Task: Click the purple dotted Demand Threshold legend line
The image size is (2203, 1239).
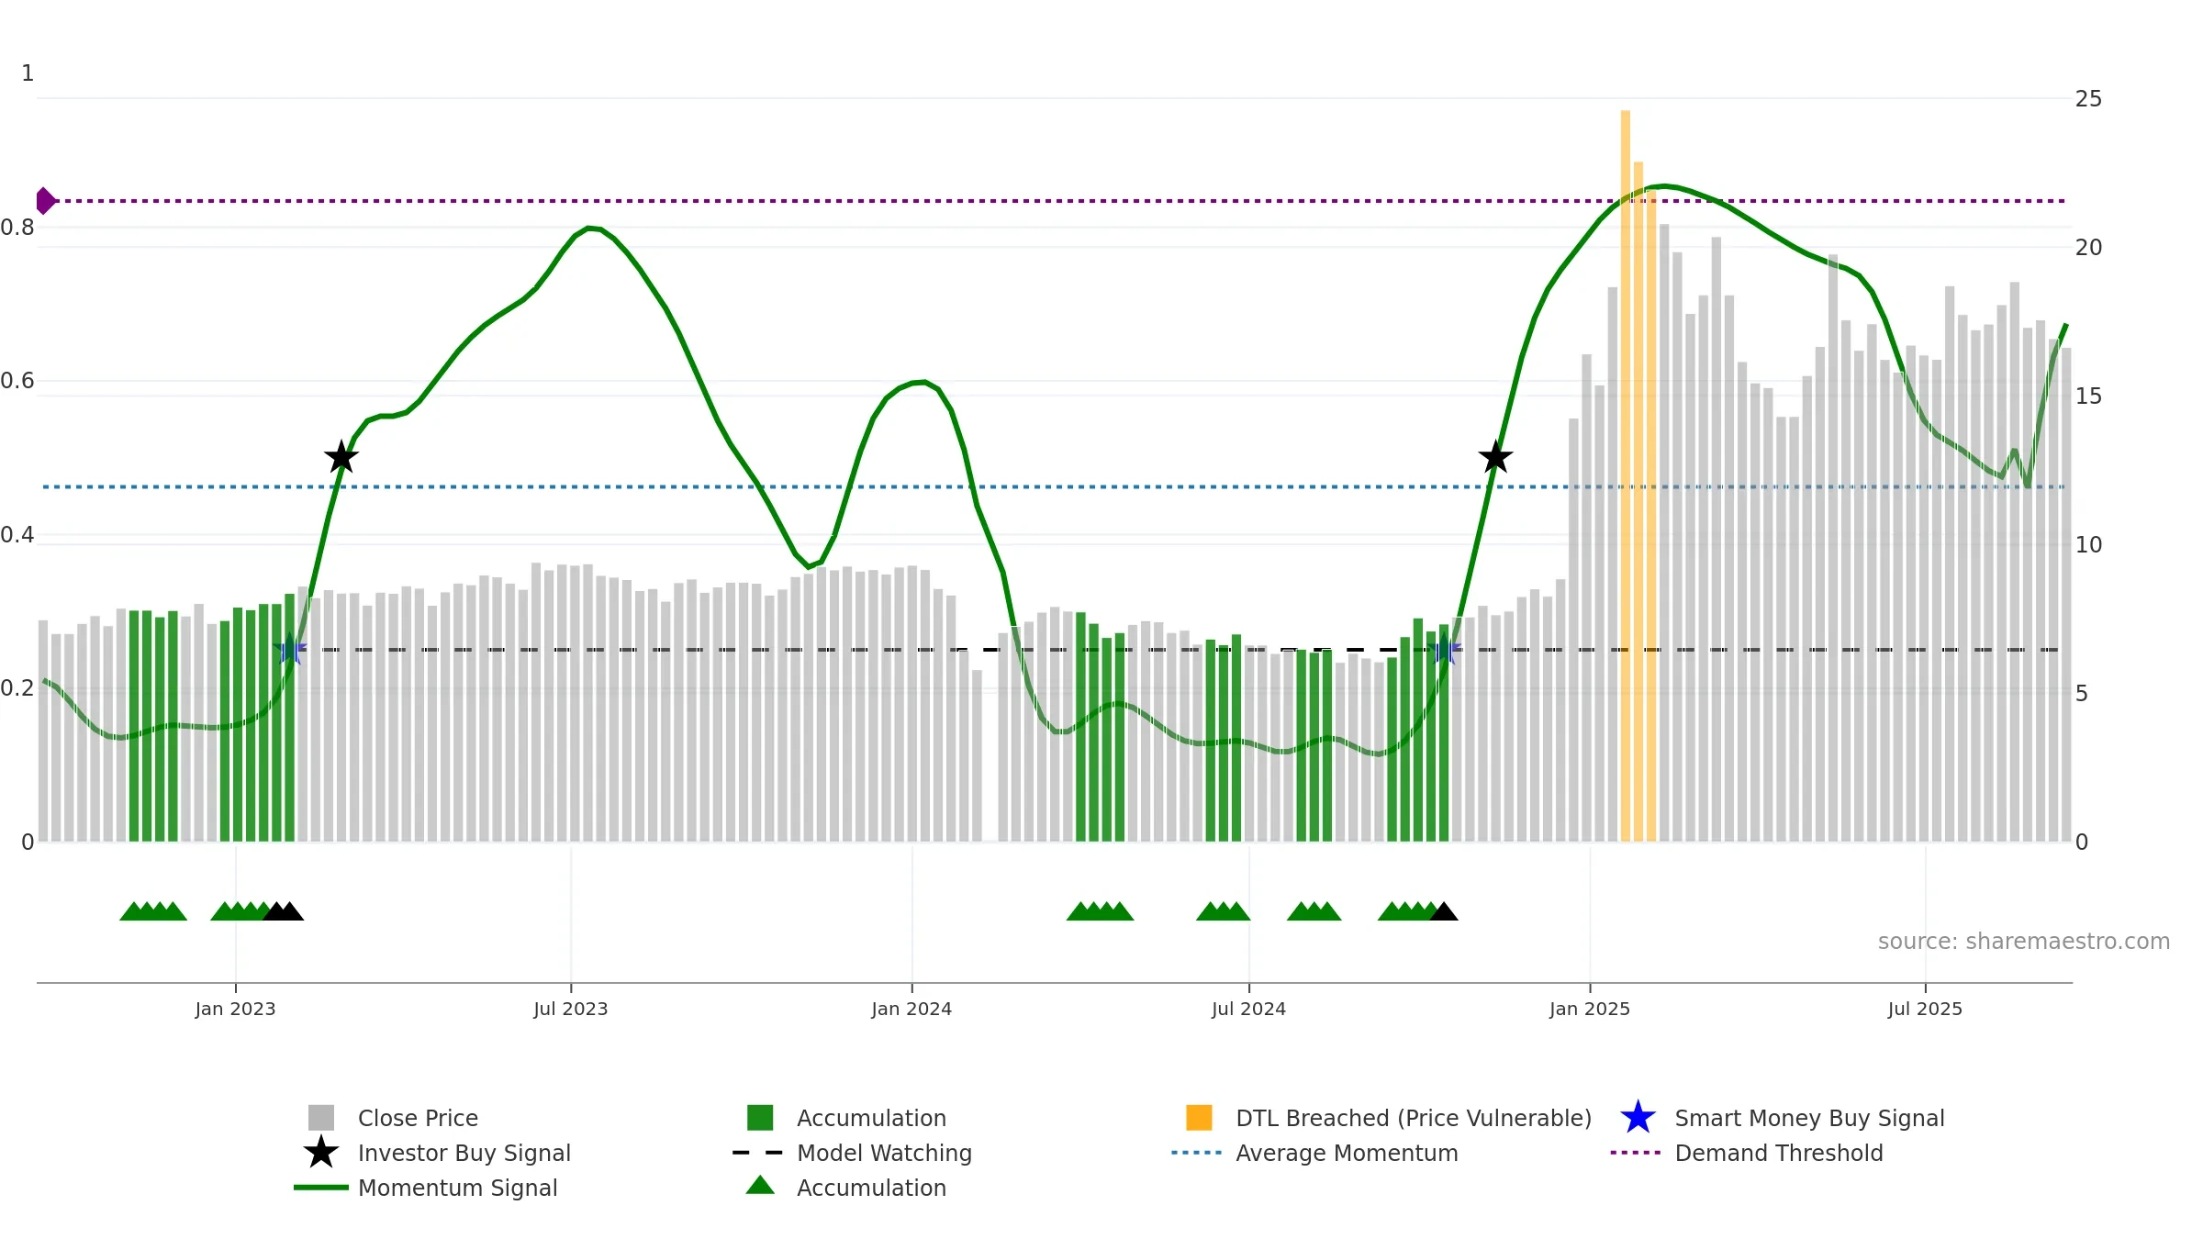Action: click(x=1636, y=1153)
